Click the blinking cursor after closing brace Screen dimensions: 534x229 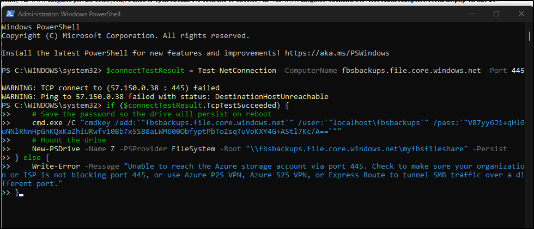tap(21, 195)
